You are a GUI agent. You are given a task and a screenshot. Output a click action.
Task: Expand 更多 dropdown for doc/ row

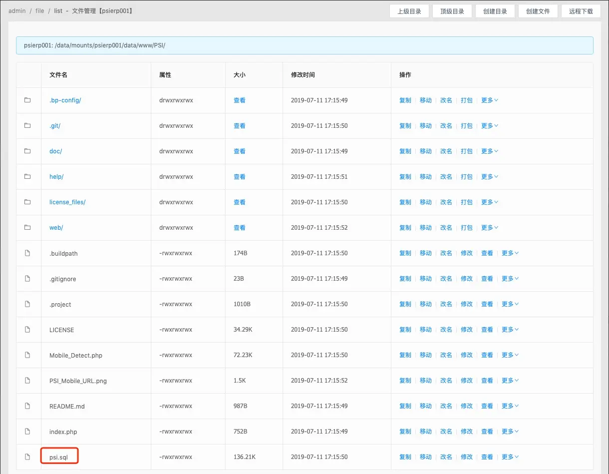pos(490,151)
